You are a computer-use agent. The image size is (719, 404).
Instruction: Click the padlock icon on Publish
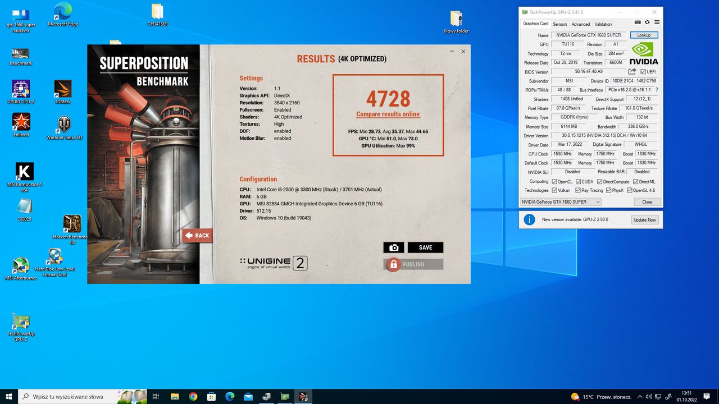(x=394, y=264)
